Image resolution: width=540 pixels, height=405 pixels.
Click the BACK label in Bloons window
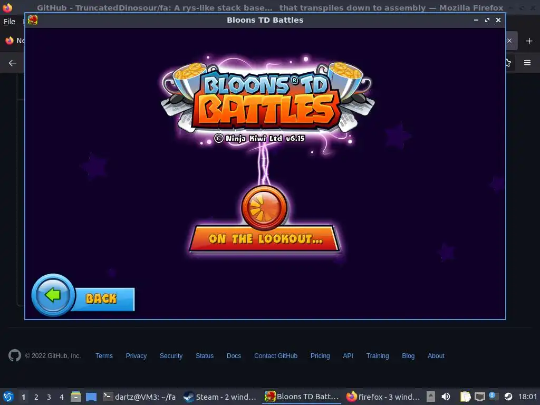pos(101,298)
